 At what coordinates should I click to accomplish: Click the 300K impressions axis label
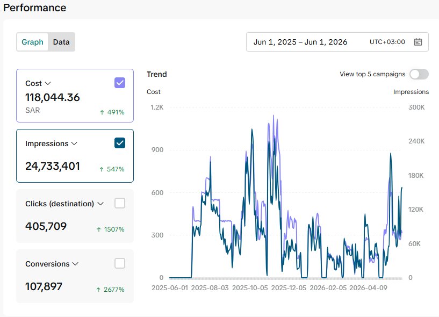416,107
